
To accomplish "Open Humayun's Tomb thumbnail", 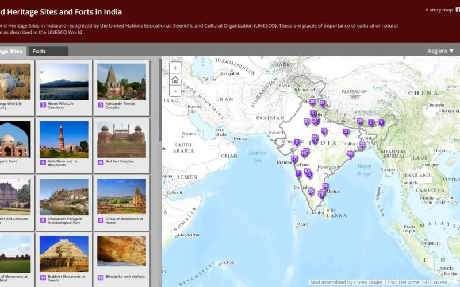I will (16, 139).
